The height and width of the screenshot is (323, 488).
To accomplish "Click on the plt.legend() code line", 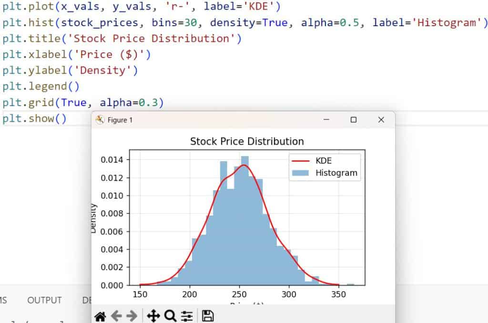I will pyautogui.click(x=41, y=87).
